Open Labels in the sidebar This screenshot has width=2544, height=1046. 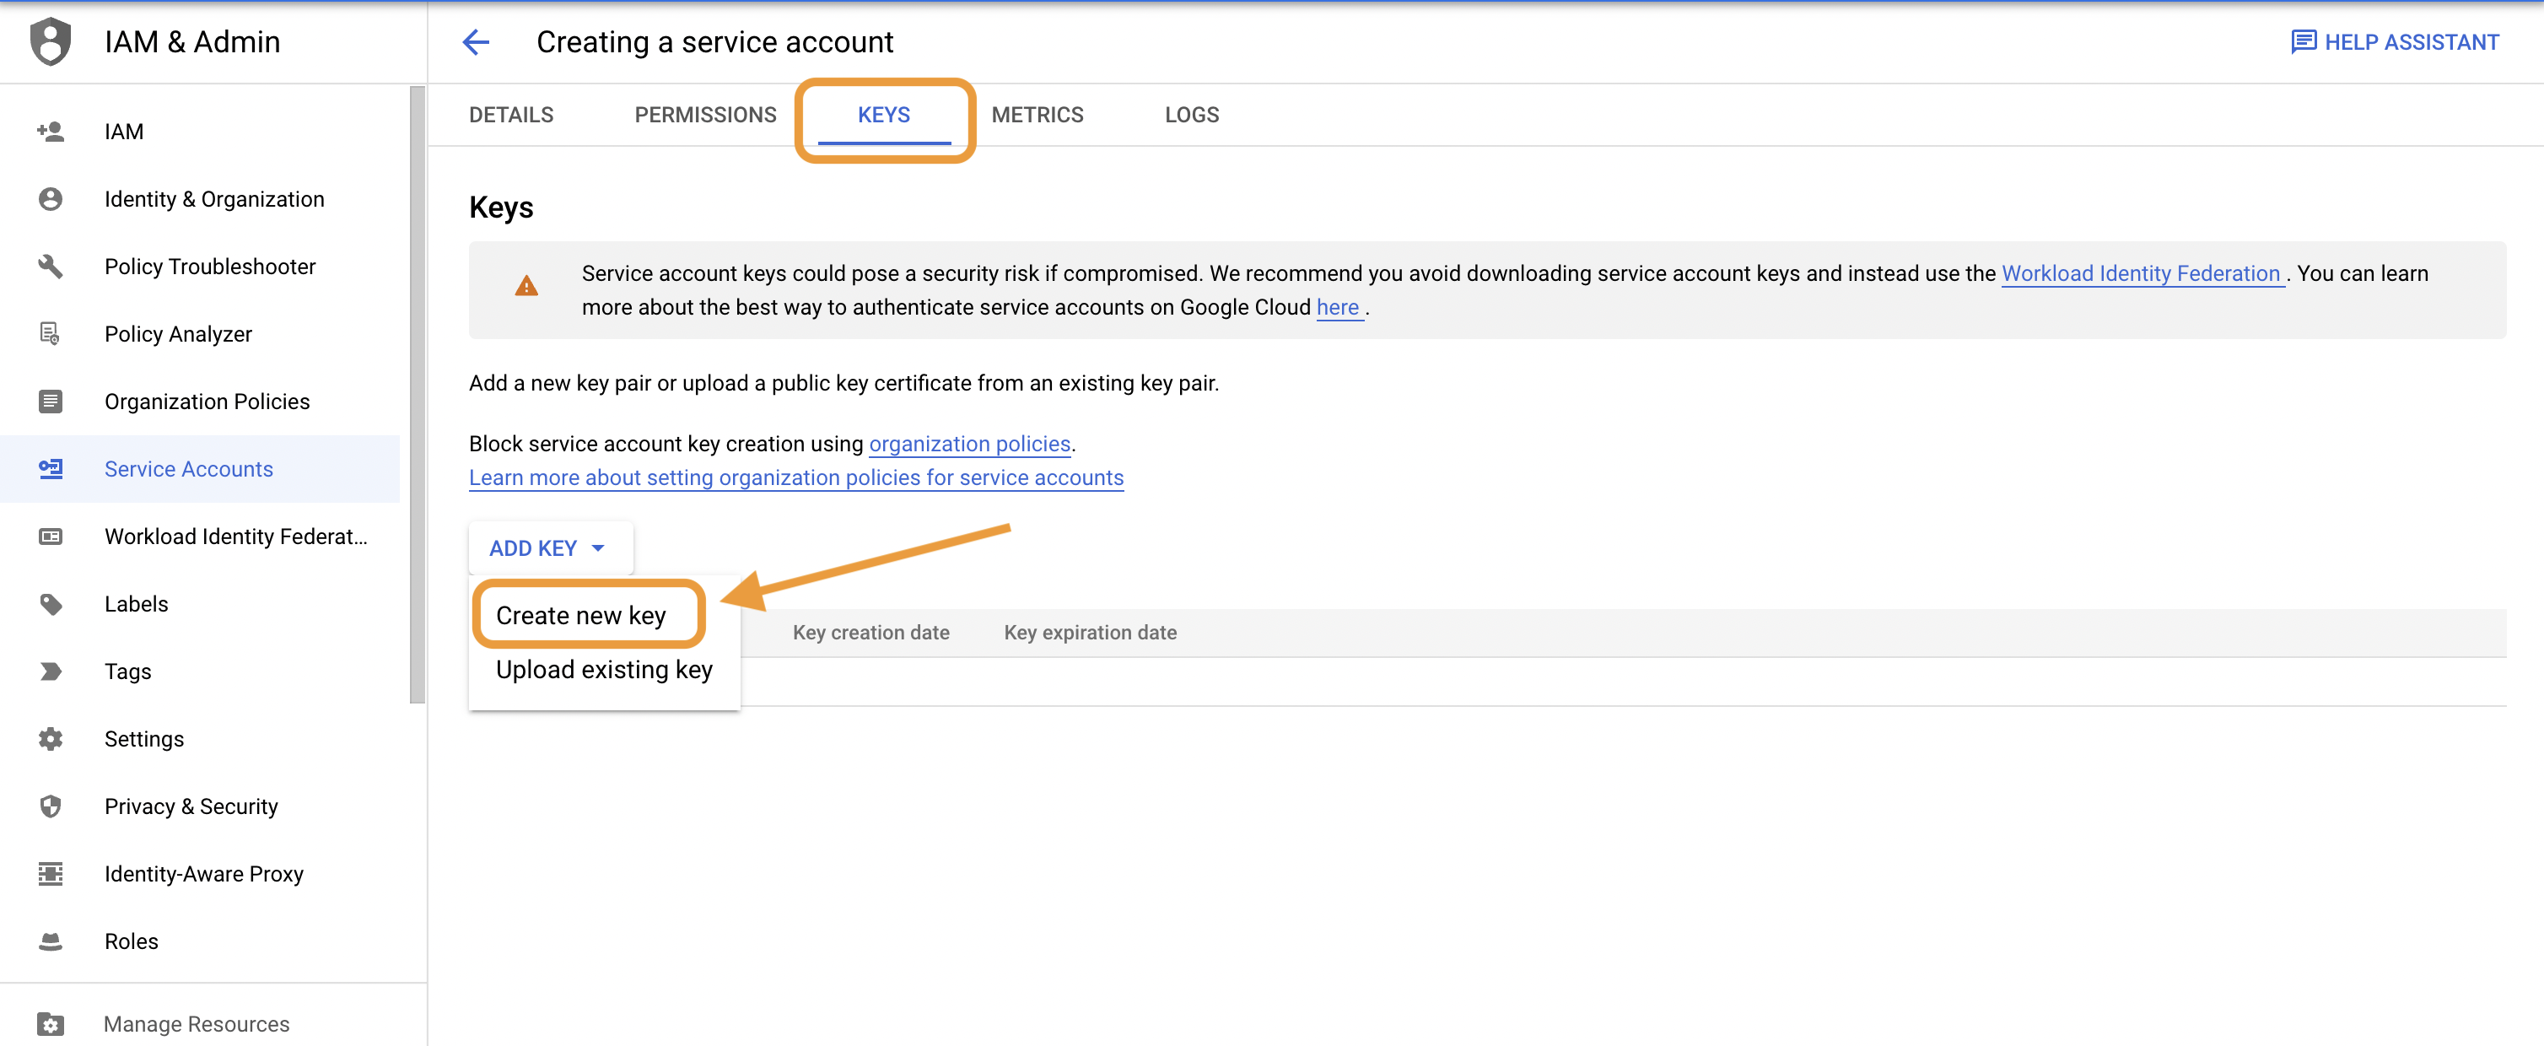click(200, 603)
